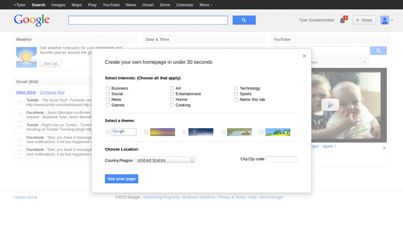Enable the Technology interest checkbox

click(236, 88)
